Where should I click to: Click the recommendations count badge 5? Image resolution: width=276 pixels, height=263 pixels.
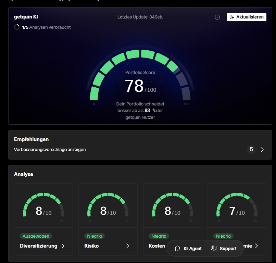[251, 150]
